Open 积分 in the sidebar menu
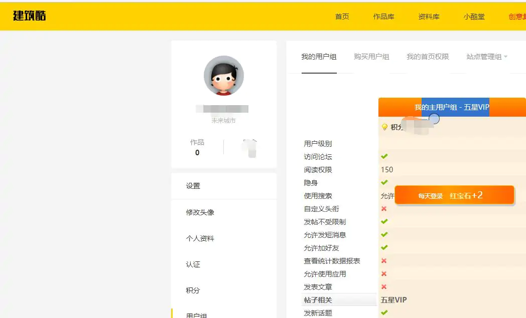Image resolution: width=526 pixels, height=318 pixels. pyautogui.click(x=193, y=290)
